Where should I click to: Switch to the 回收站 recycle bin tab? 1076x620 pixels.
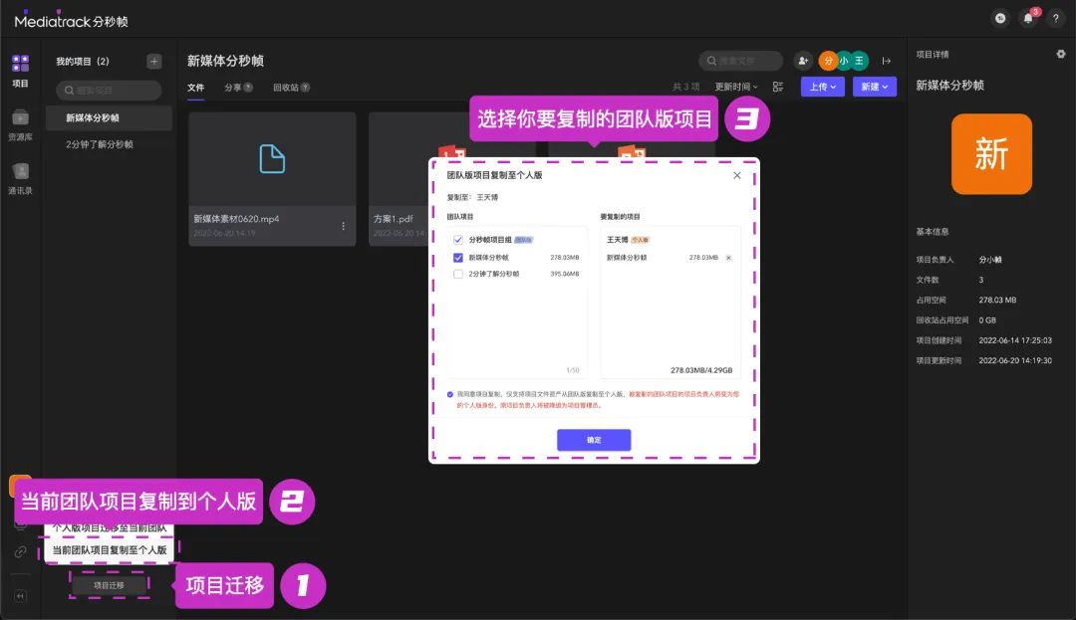click(291, 88)
